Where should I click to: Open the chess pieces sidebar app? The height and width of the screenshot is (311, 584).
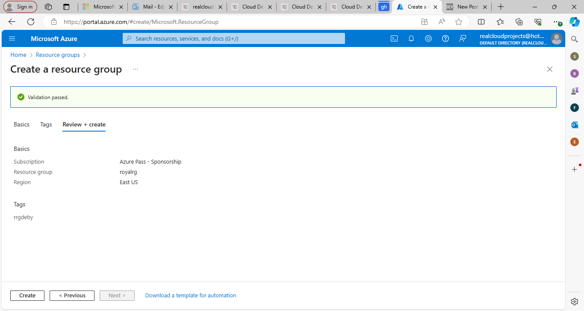click(x=575, y=91)
